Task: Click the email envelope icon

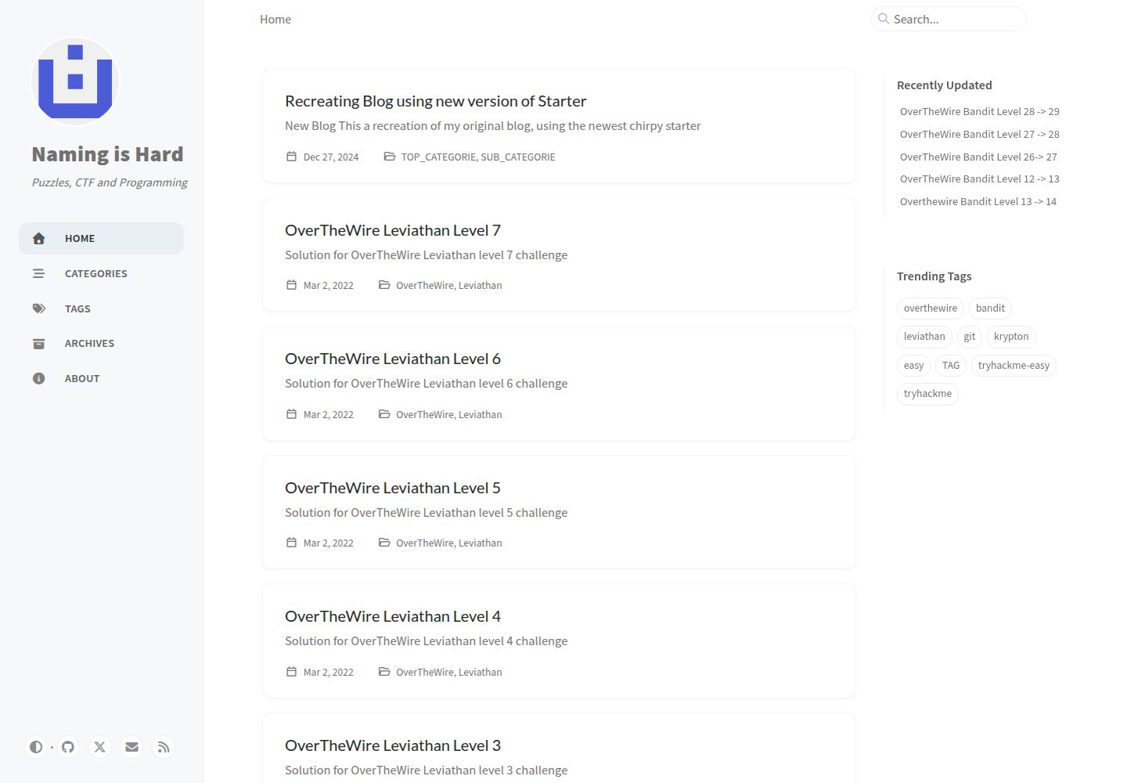Action: pos(131,747)
